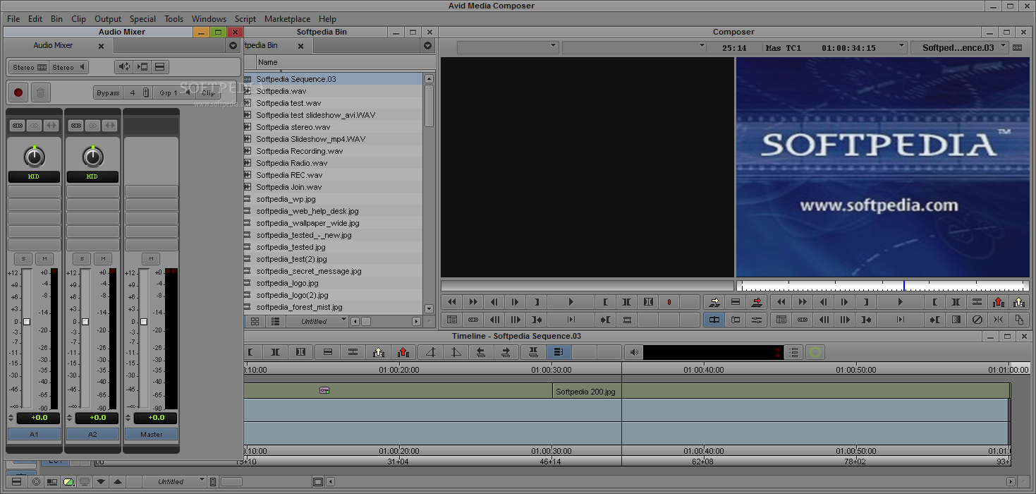Open the File menu

[13, 19]
